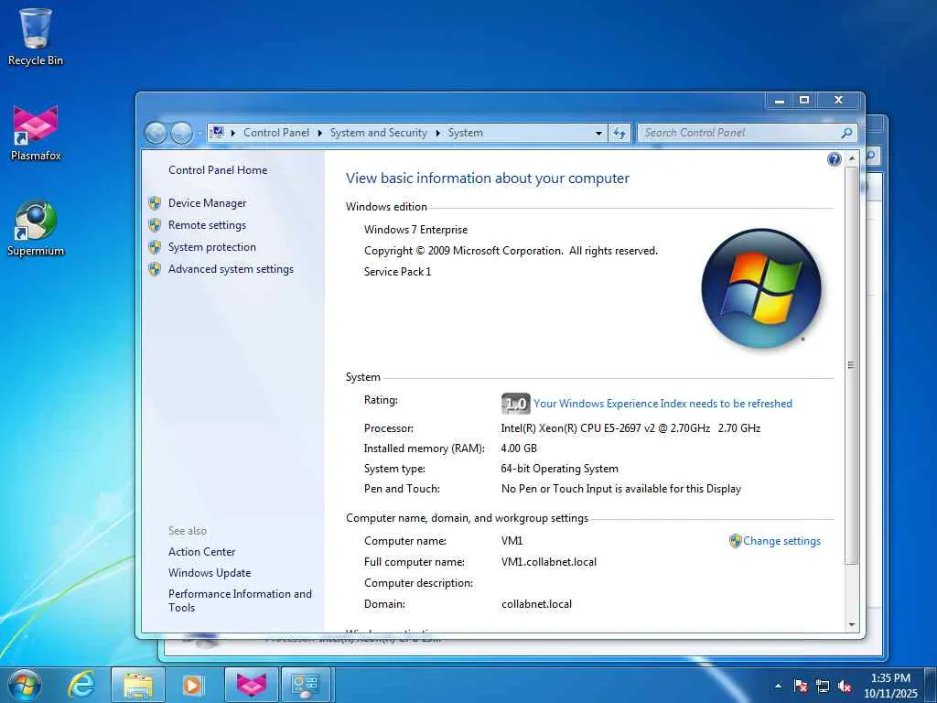The height and width of the screenshot is (703, 937).
Task: Click the Action Center flag tray icon
Action: (x=800, y=687)
